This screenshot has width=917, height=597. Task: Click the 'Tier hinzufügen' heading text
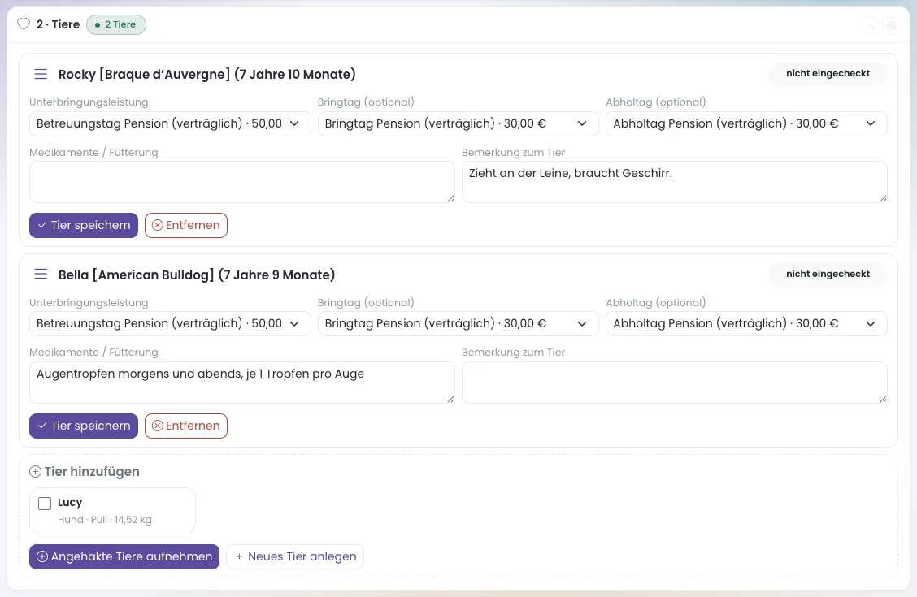(92, 471)
